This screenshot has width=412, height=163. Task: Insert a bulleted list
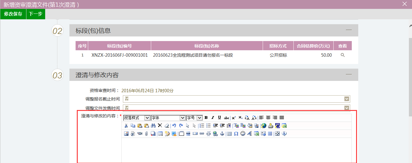click(209, 126)
